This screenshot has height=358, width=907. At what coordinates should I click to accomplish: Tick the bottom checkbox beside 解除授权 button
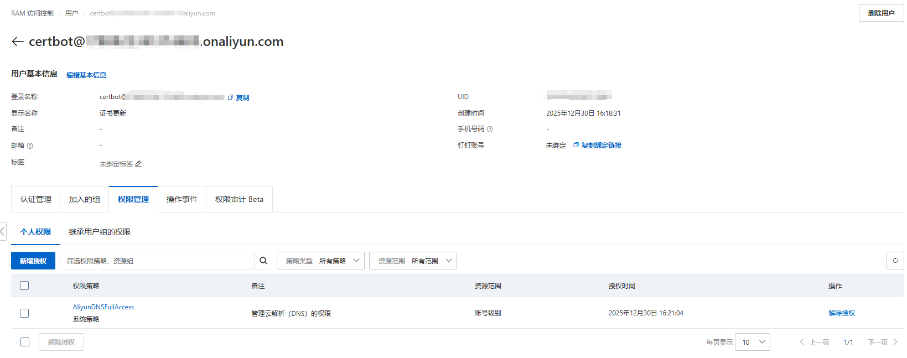tap(25, 342)
